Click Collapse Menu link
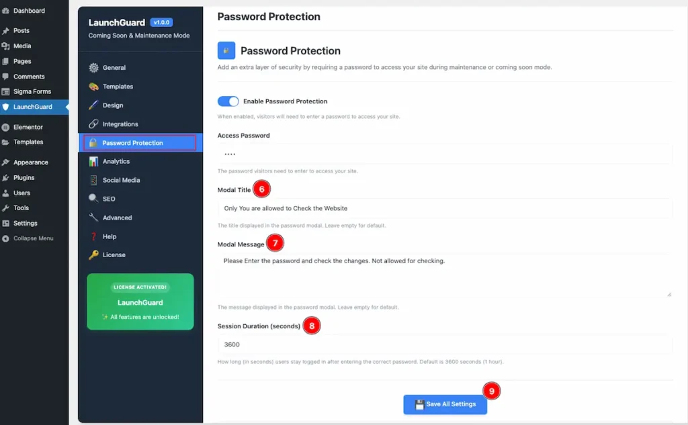 (34, 238)
